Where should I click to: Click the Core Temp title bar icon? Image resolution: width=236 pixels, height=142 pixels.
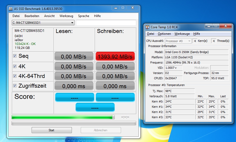click(147, 27)
